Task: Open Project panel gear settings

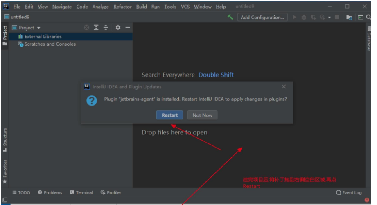Action: coord(118,28)
